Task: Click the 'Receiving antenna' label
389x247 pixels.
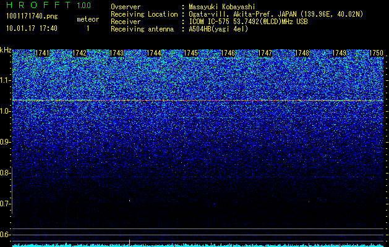Action: 142,29
